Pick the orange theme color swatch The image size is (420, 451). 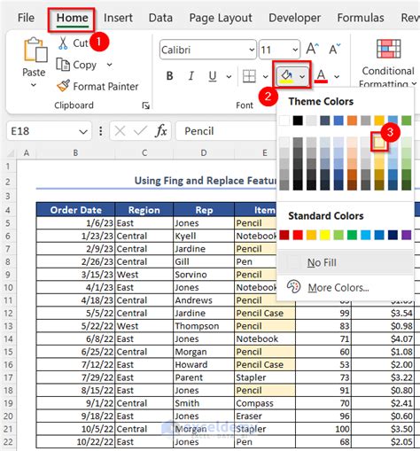click(352, 121)
